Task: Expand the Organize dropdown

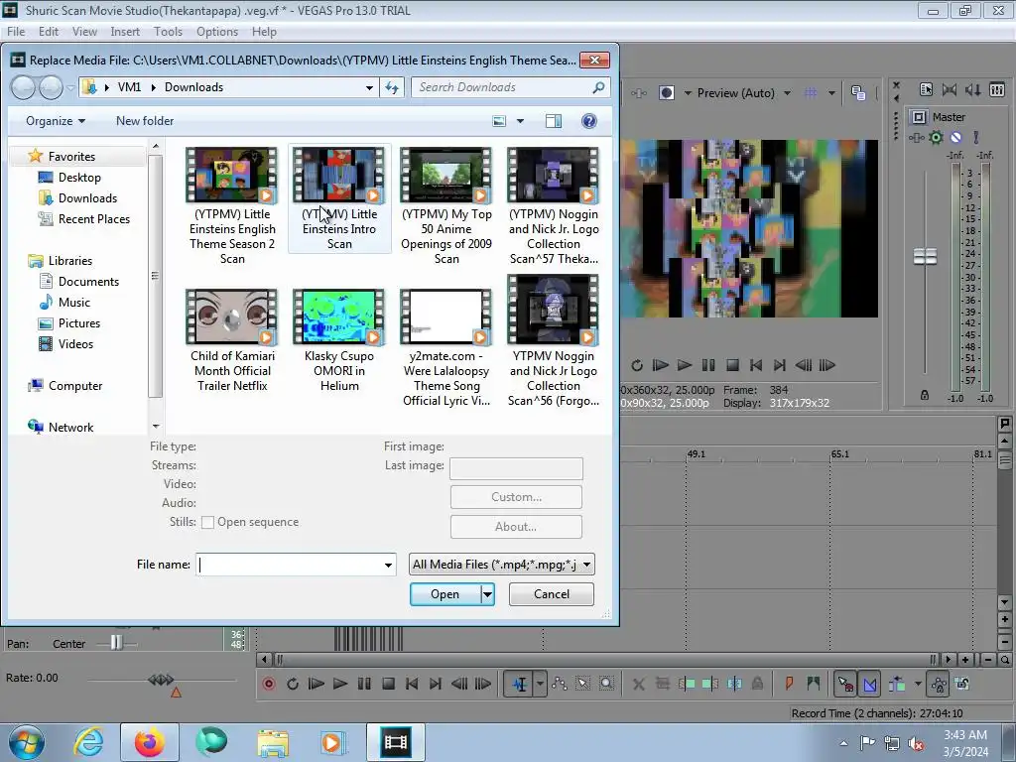Action: (x=56, y=121)
